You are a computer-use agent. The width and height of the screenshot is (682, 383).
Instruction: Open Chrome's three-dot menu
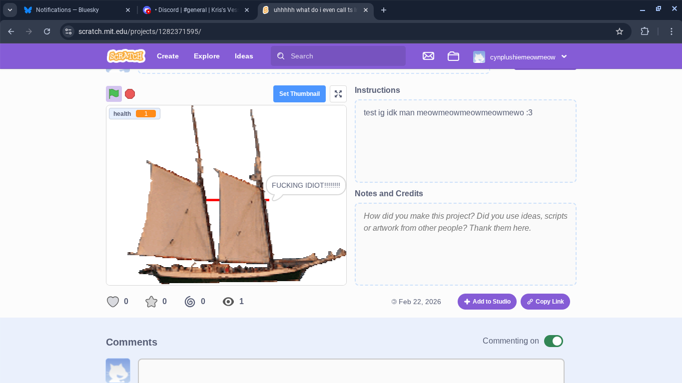pos(672,31)
